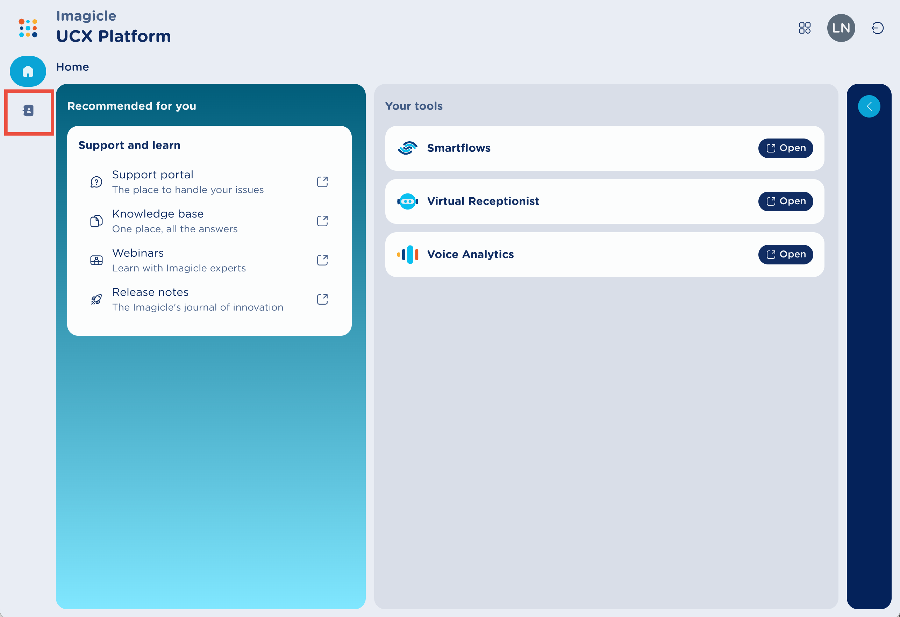Open Smartflows with its Open button
Image resolution: width=900 pixels, height=617 pixels.
[x=785, y=148]
